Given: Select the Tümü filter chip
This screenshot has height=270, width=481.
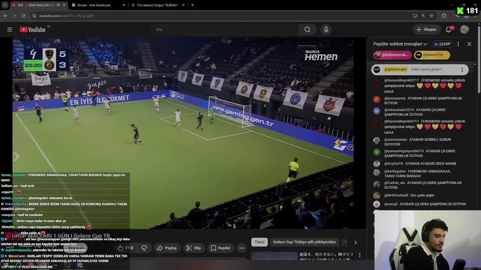Looking at the screenshot, I should point(259,242).
